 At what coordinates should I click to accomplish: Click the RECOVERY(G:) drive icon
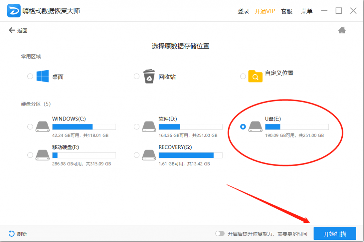149,155
